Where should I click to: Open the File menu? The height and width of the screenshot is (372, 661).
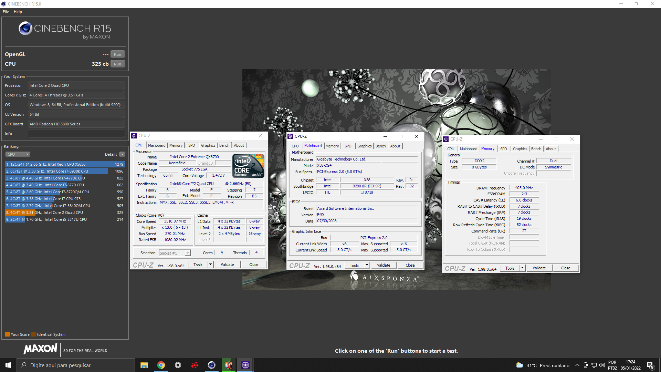[x=6, y=12]
